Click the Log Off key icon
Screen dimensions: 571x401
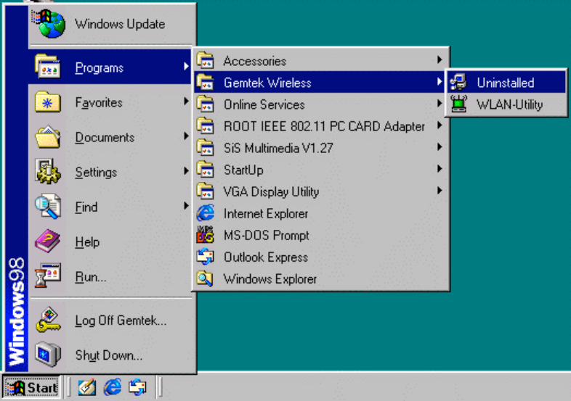point(47,320)
